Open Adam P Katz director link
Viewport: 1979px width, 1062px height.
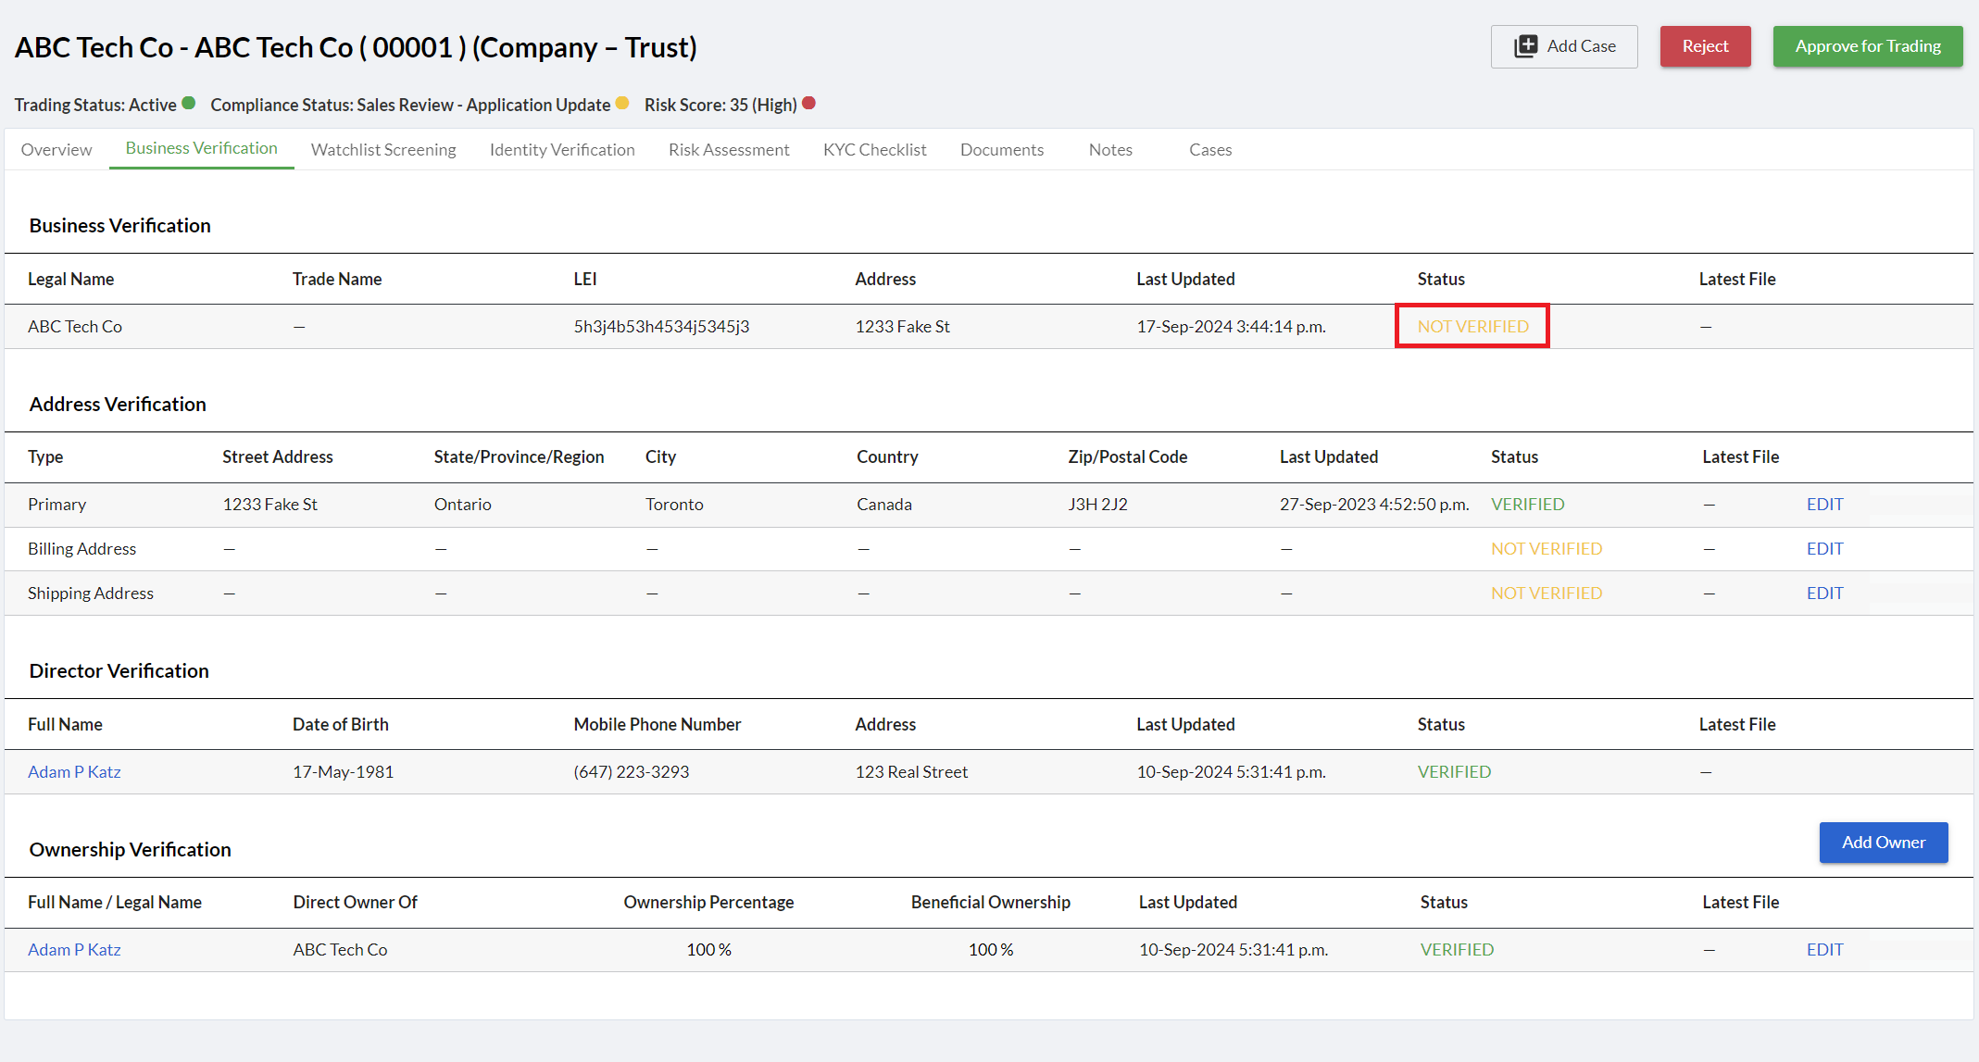[74, 772]
